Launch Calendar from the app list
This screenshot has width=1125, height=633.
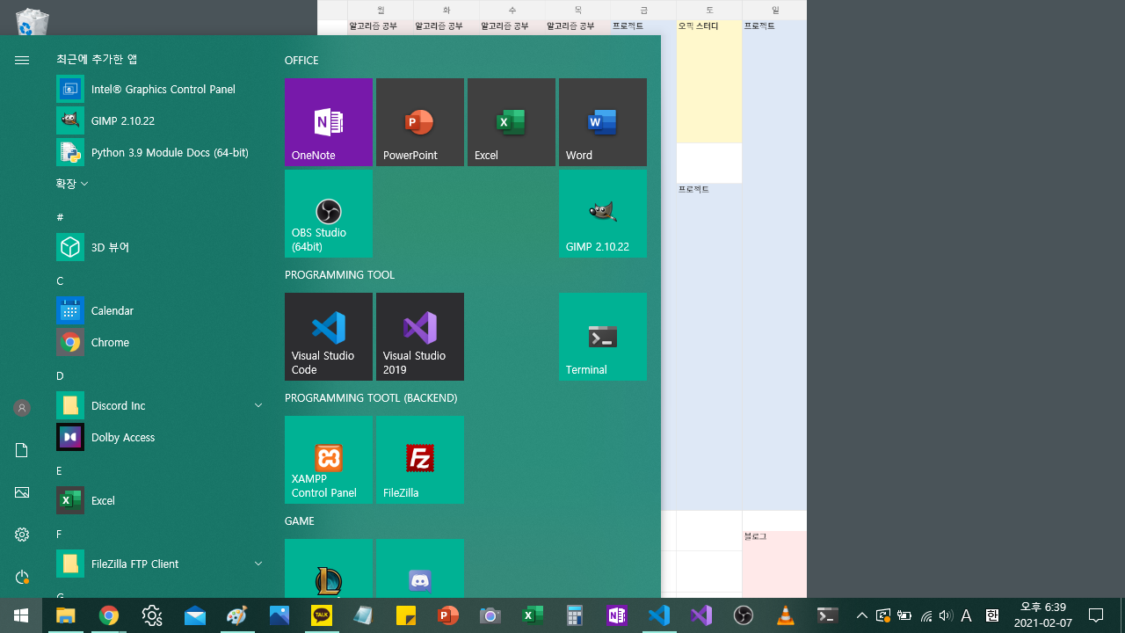pos(160,310)
